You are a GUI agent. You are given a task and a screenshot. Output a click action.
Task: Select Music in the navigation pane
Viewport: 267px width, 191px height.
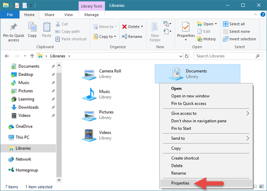click(20, 83)
